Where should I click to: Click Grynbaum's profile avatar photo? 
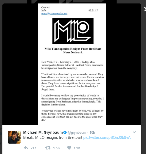click(x=14, y=137)
